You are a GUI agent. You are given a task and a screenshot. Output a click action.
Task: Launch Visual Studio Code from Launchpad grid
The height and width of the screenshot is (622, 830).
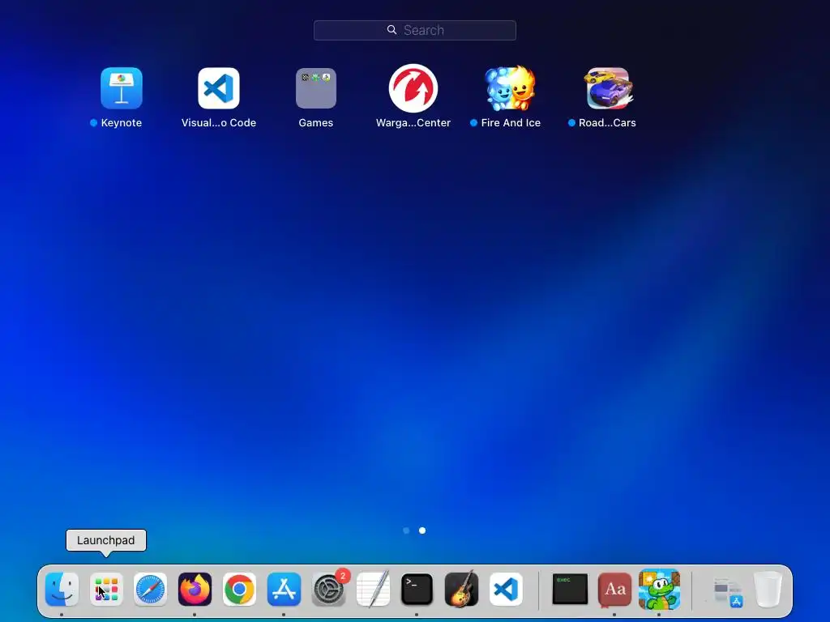219,87
